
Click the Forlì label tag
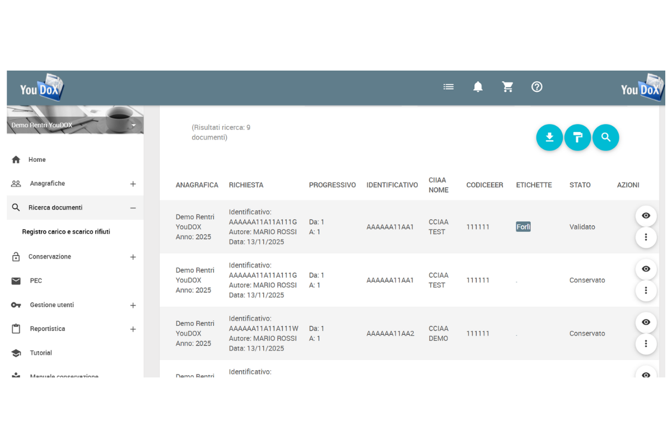tap(523, 227)
